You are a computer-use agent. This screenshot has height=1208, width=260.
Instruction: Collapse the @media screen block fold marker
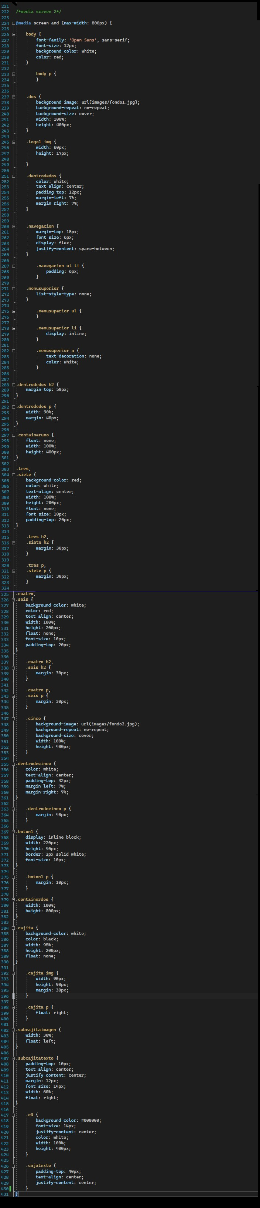14,23
